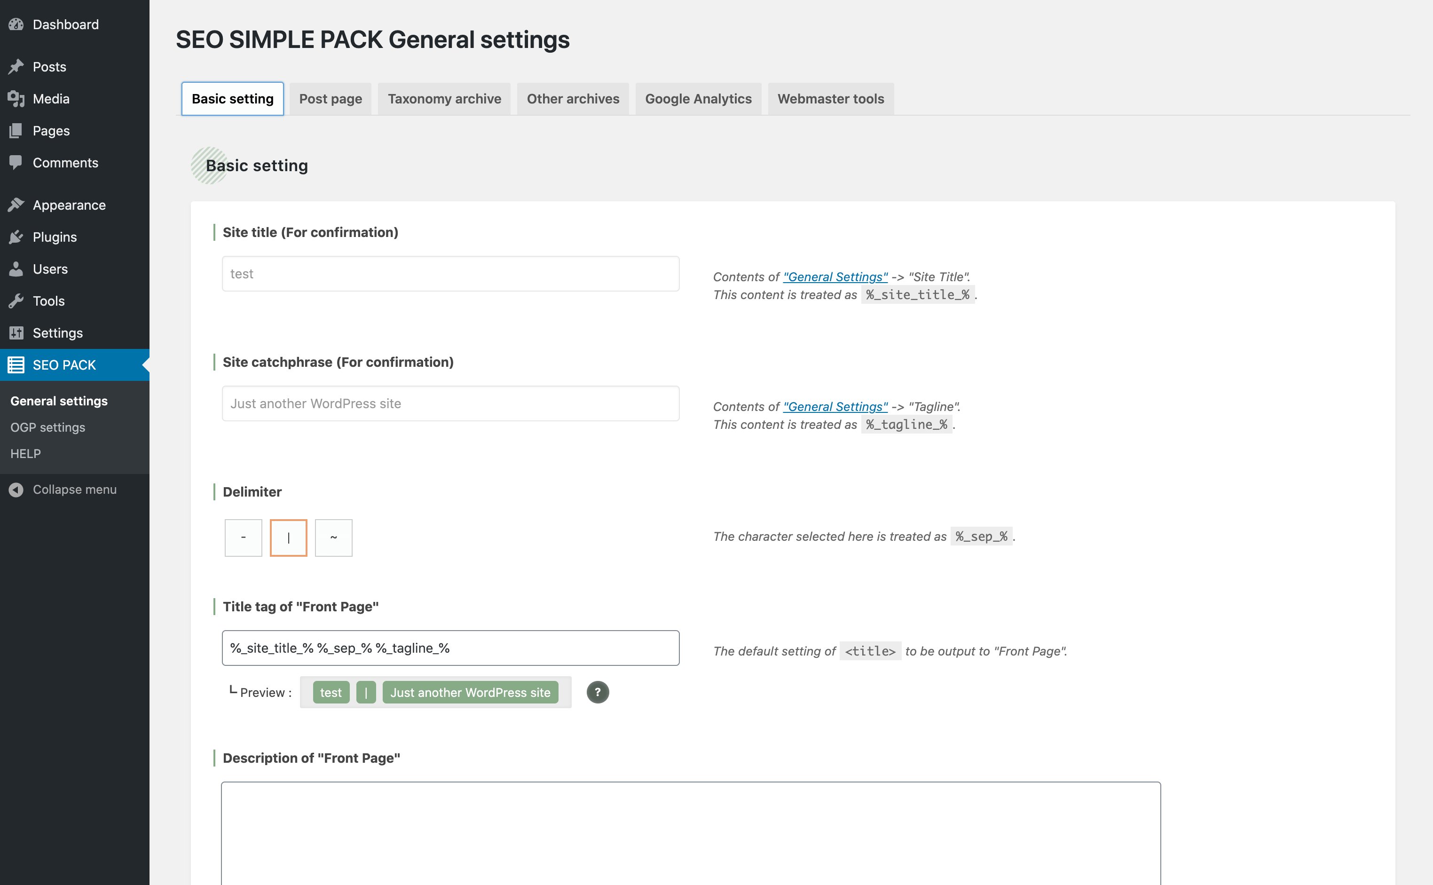The height and width of the screenshot is (885, 1433).
Task: Open the Media menu item
Action: [x=75, y=99]
